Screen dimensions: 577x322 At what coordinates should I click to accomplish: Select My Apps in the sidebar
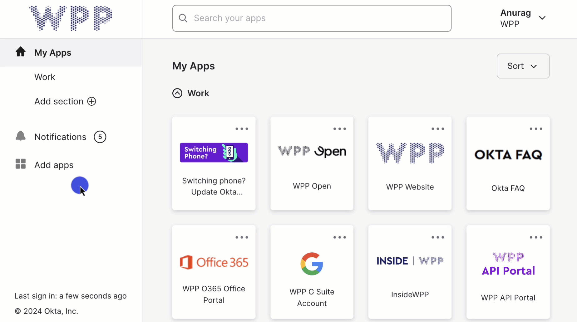tap(53, 53)
